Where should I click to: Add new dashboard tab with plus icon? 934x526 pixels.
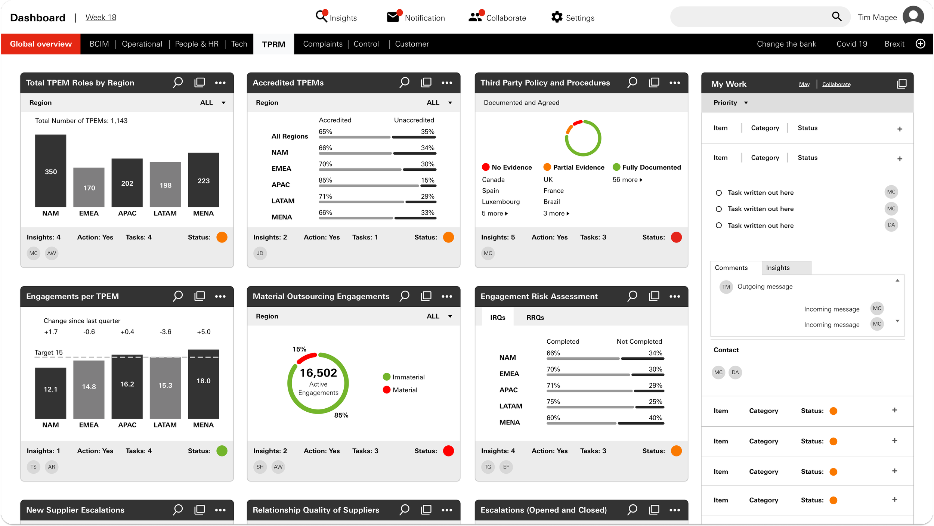(x=921, y=44)
